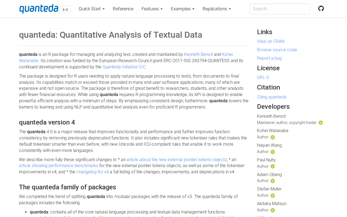Open Kohei Watanabe's ORCID icon
The image size is (347, 217).
tap(273, 137)
